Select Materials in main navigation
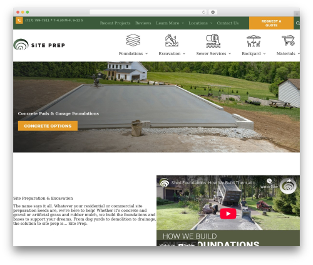This screenshot has width=313, height=265. [x=286, y=54]
